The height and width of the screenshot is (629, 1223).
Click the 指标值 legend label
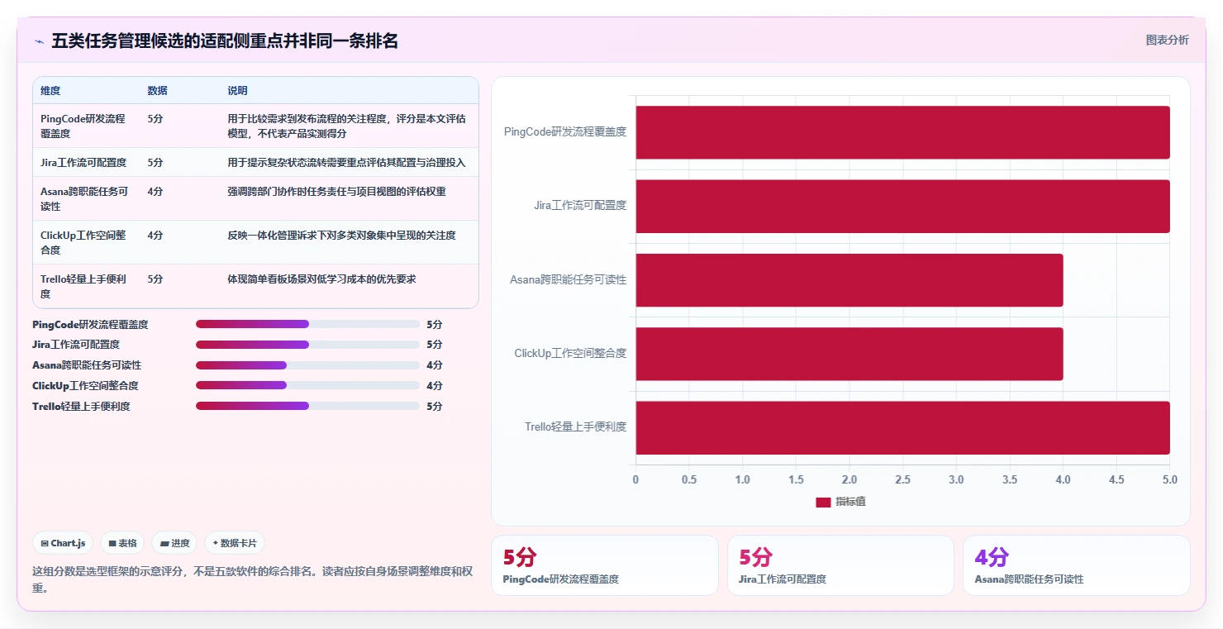[x=850, y=502]
